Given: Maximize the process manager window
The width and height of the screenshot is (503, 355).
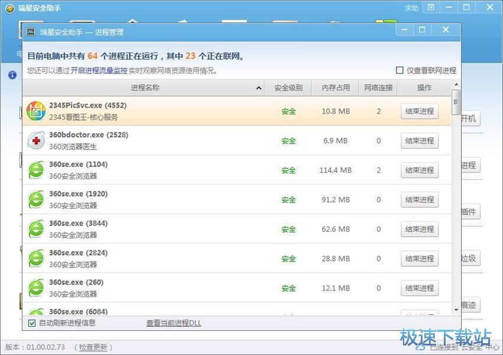Looking at the screenshot, I should click(422, 30).
